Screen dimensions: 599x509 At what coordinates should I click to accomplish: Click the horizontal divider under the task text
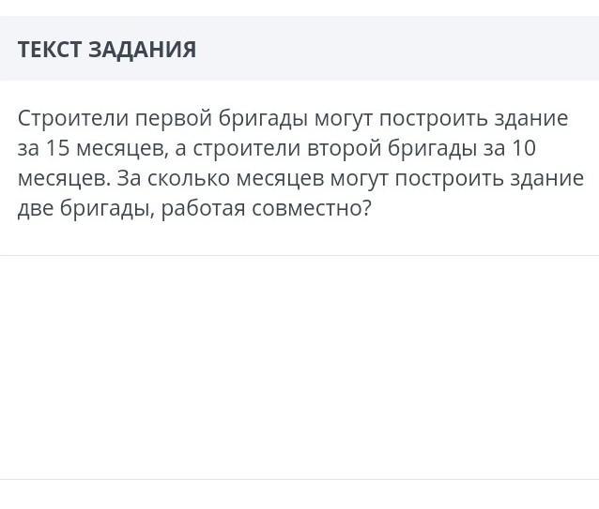[299, 256]
